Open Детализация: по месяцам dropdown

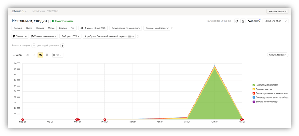pos(126,28)
